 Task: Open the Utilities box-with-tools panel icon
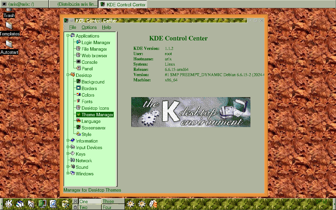(65, 204)
